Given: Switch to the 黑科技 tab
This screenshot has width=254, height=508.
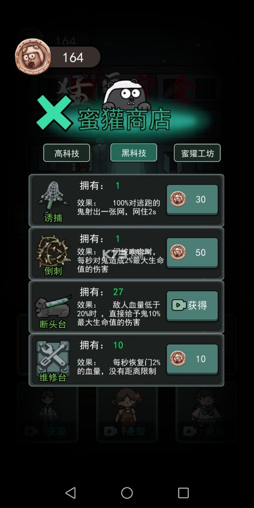Looking at the screenshot, I should [134, 152].
